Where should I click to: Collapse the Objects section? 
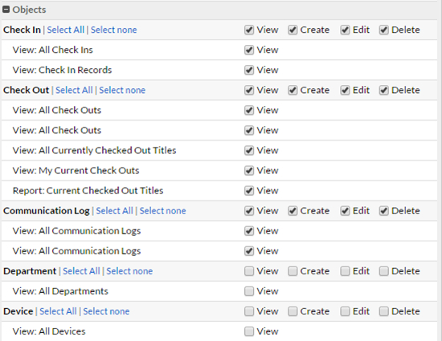[x=6, y=10]
